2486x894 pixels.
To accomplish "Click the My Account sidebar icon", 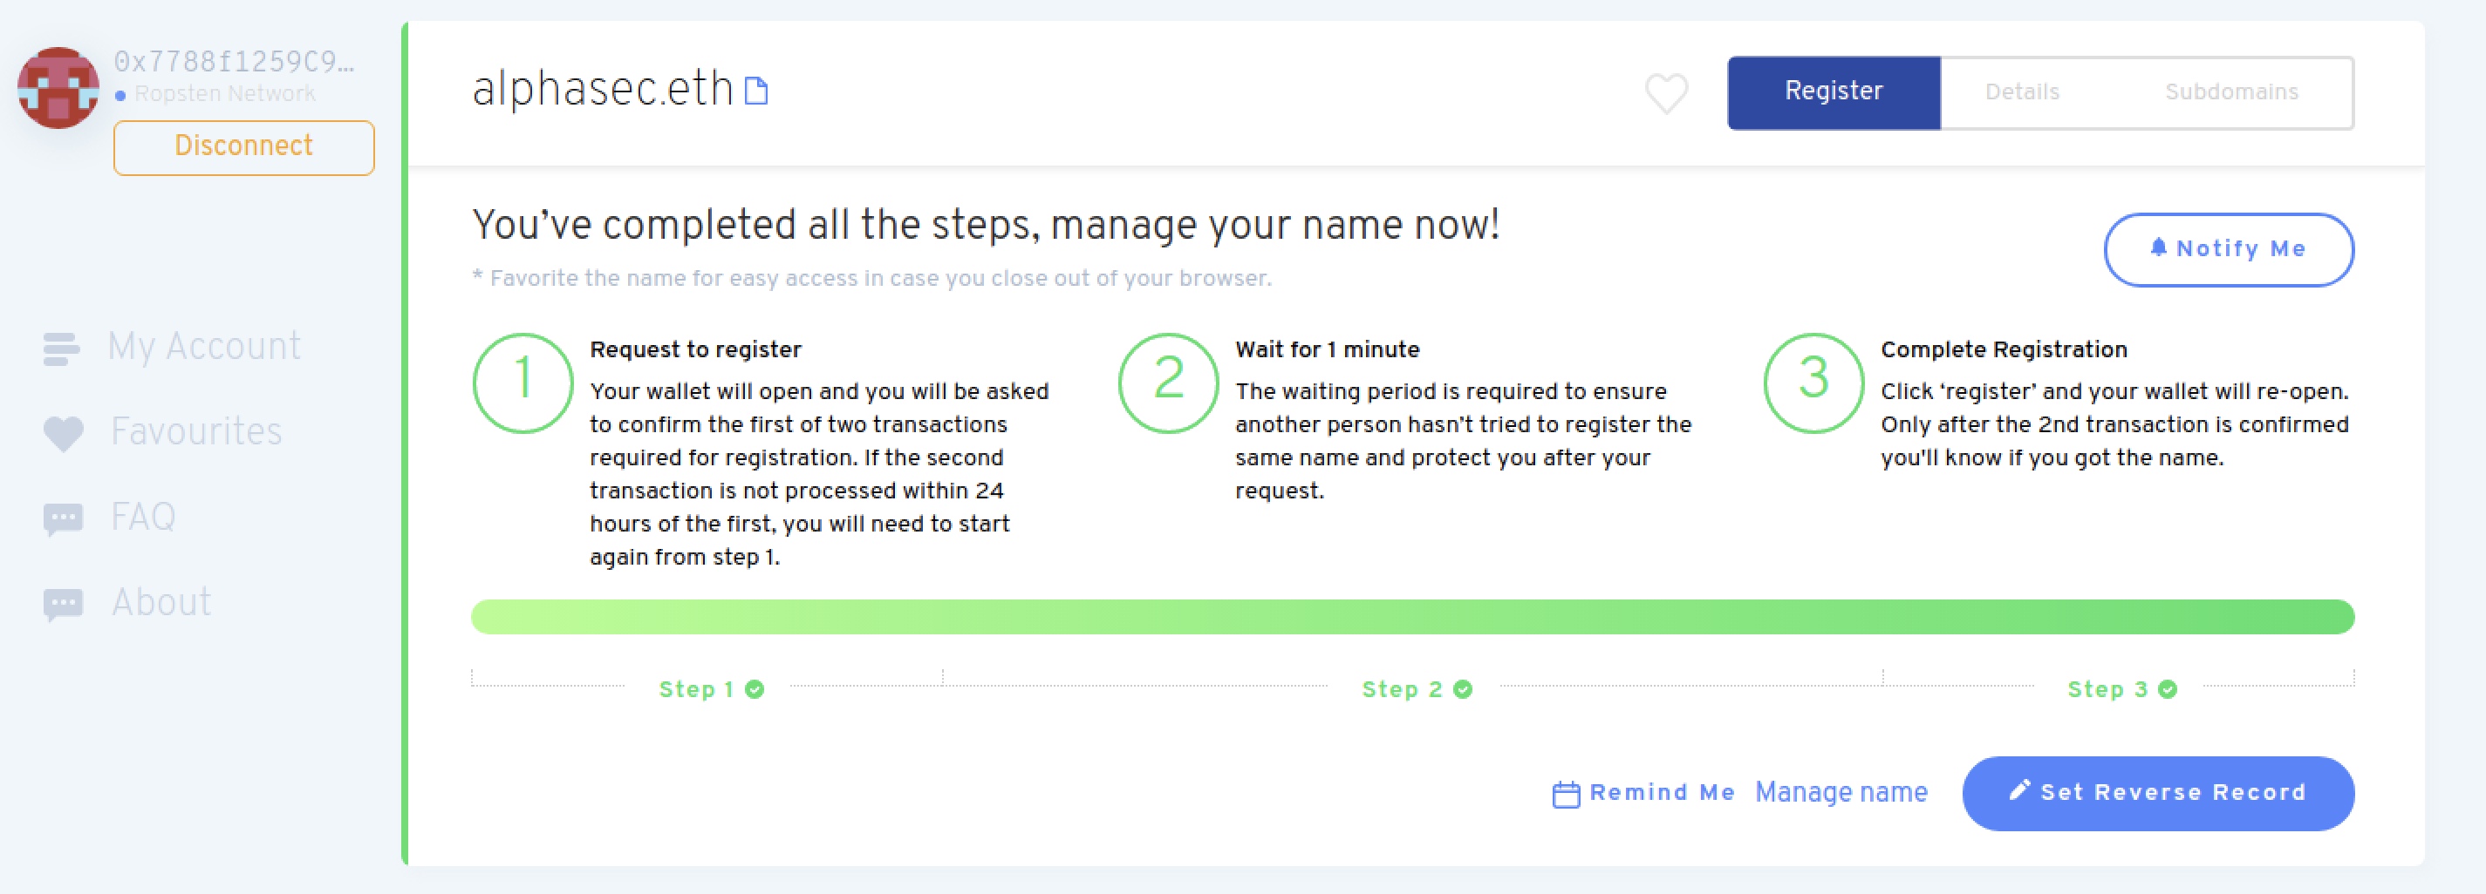I will point(61,349).
